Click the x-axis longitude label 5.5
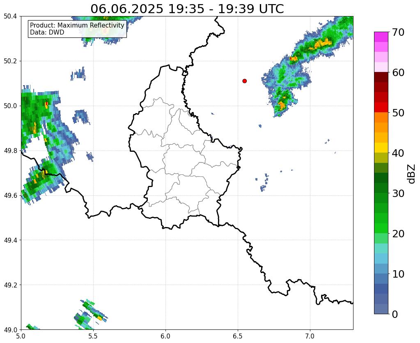Screen dimensions: 420x343 point(93,336)
